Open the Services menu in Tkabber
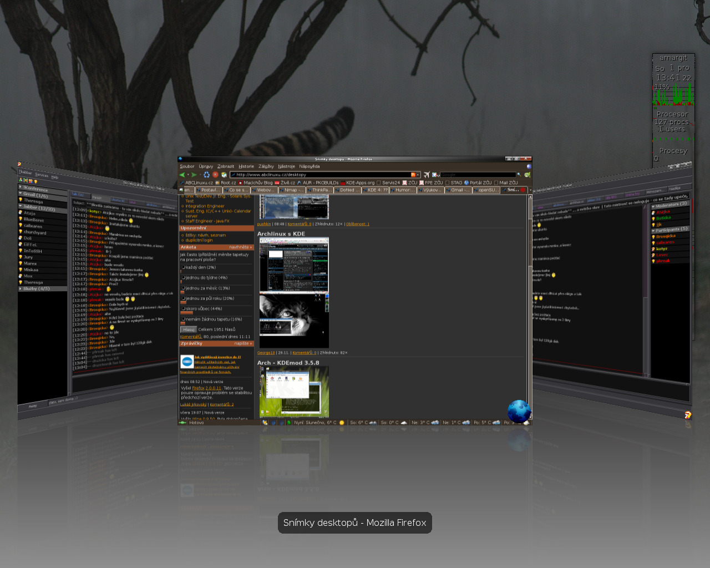The image size is (710, 568). (x=41, y=175)
